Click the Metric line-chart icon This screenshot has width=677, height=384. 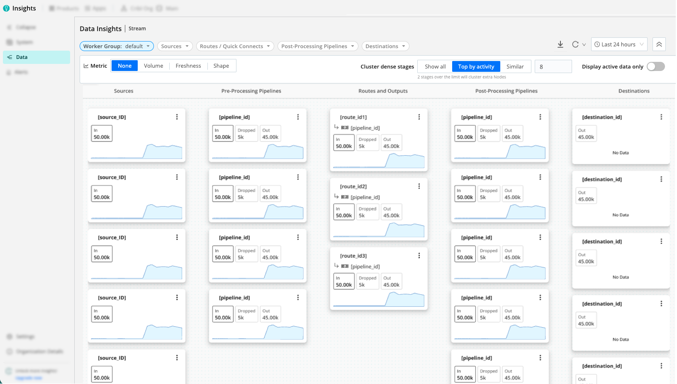tap(86, 66)
